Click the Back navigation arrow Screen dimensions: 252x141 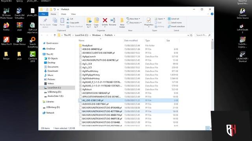(x=42, y=35)
